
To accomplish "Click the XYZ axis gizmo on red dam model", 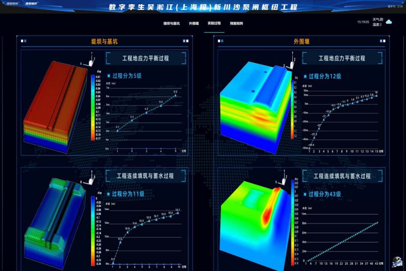I will pos(89,60).
